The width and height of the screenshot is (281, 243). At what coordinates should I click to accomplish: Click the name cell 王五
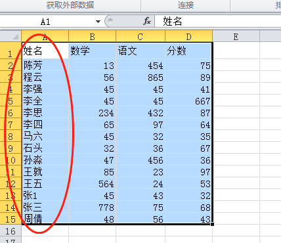(45, 183)
